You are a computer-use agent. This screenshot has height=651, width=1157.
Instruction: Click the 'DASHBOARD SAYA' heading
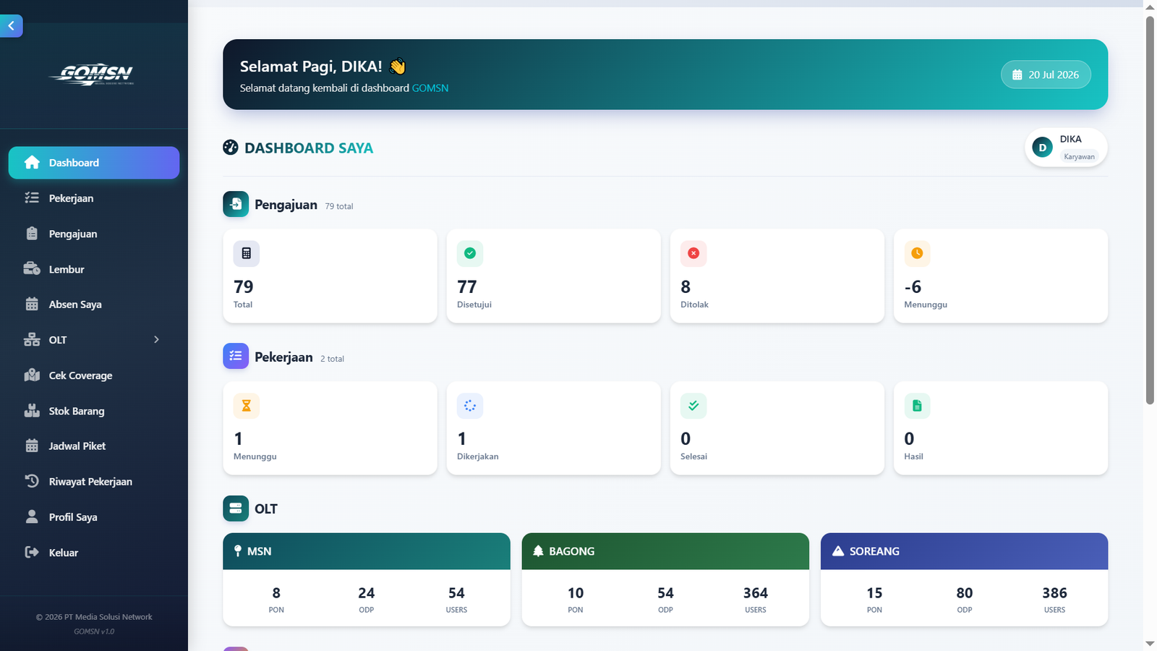pyautogui.click(x=309, y=148)
